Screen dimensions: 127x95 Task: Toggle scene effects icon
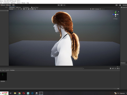(x=28, y=9)
